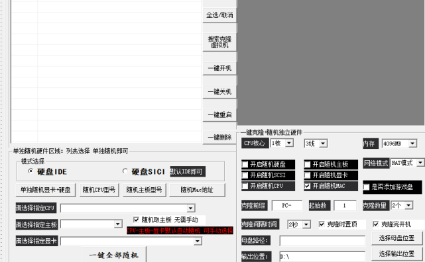Click the 输出位置 D:\ input field

[x=322, y=256]
